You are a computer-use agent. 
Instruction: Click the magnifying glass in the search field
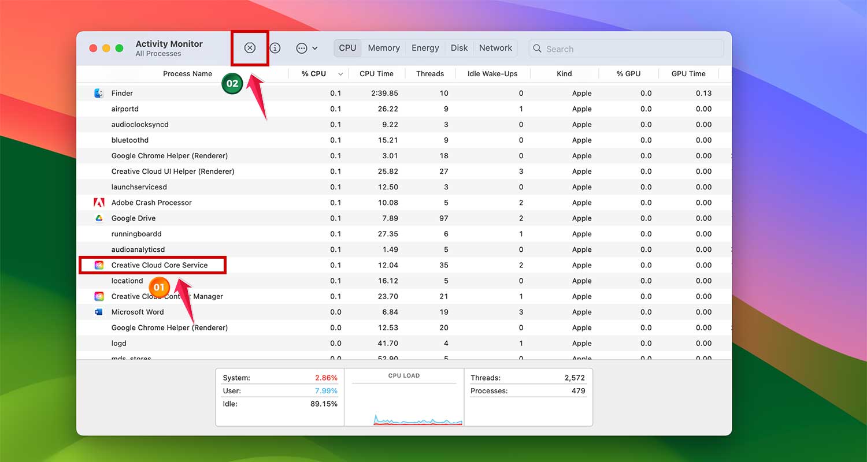(x=538, y=49)
